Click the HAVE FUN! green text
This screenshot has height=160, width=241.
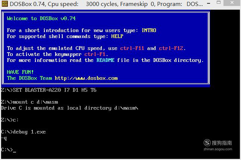tap(20, 72)
